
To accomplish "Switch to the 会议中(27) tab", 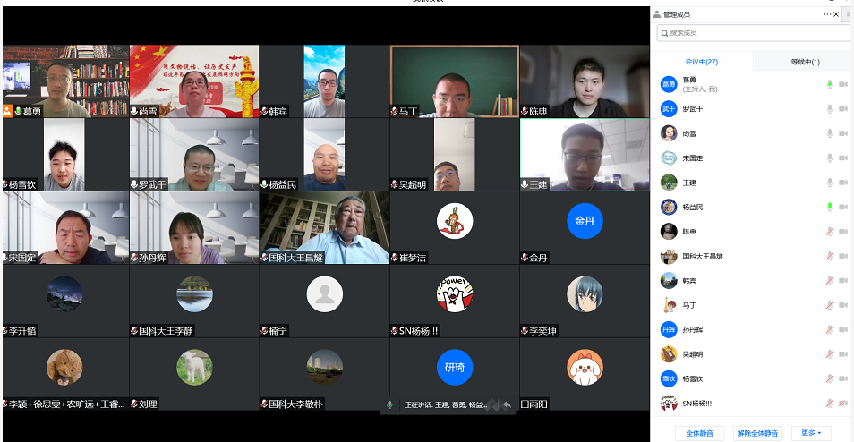I will (x=702, y=62).
